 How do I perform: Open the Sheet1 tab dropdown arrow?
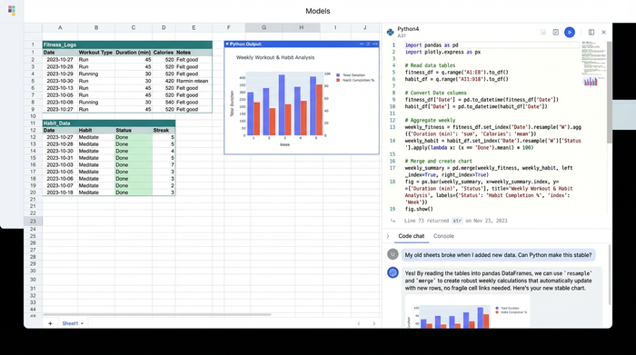tap(82, 323)
